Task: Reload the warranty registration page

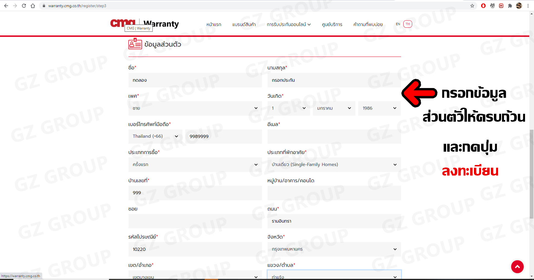Action: (x=24, y=6)
